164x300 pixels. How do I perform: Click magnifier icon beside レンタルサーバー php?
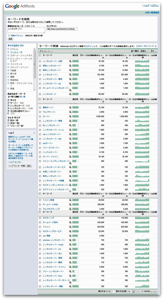70,139
